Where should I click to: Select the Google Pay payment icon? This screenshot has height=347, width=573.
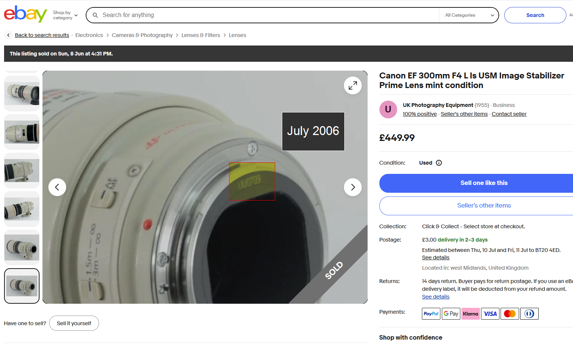pyautogui.click(x=451, y=314)
